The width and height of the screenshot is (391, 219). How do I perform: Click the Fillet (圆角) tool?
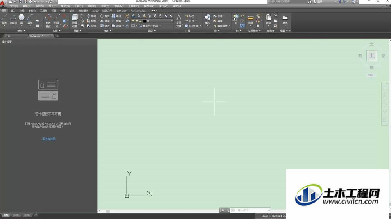[117, 26]
